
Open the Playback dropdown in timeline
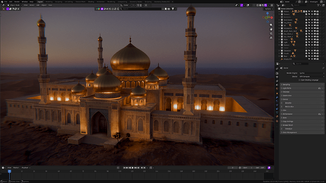point(26,167)
